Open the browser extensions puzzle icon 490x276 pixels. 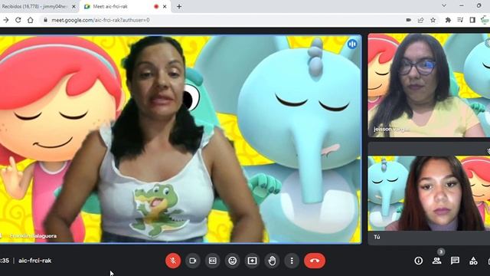pyautogui.click(x=448, y=20)
